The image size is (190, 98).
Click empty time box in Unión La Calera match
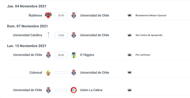61,90
